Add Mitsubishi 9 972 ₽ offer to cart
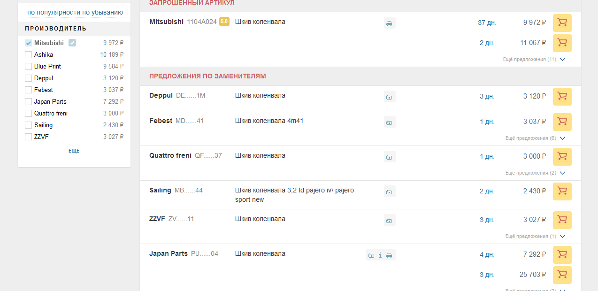The image size is (598, 291). coord(562,23)
